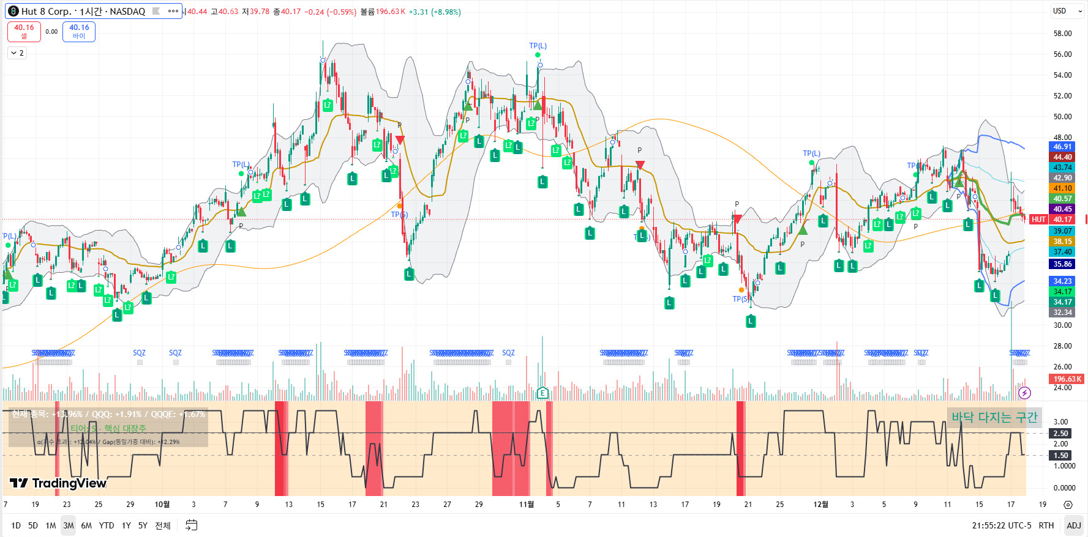Click the gray 32.34 price label
This screenshot has height=537, width=1088.
tap(1062, 313)
